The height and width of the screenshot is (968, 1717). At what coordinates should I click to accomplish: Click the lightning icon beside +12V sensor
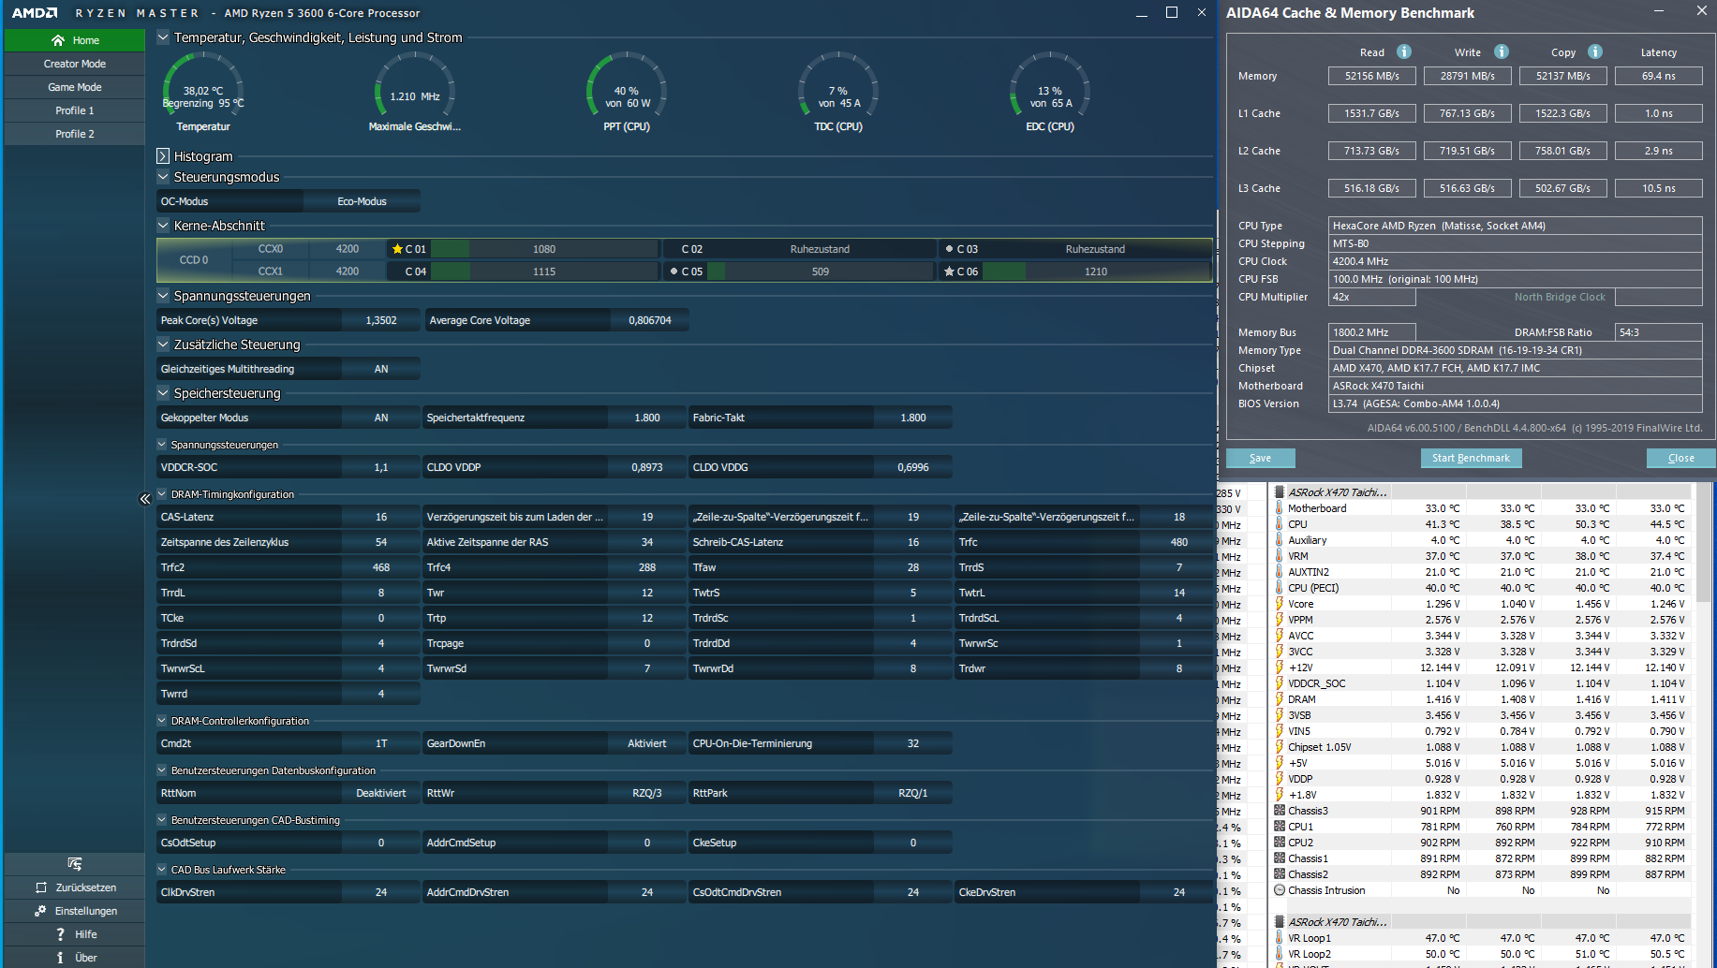1280,667
